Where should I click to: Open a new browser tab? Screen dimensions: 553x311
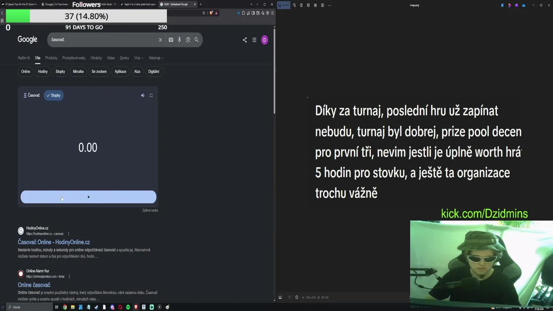(x=200, y=4)
